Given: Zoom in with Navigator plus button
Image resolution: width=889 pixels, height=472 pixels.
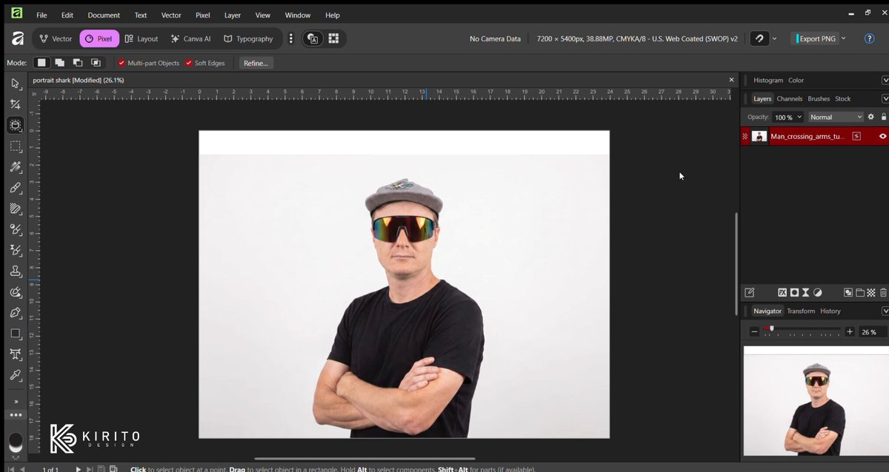Looking at the screenshot, I should point(850,332).
